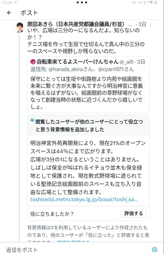Expand the truncated name ellipsis after 杉並
This screenshot has width=164, height=254.
[x=130, y=25]
